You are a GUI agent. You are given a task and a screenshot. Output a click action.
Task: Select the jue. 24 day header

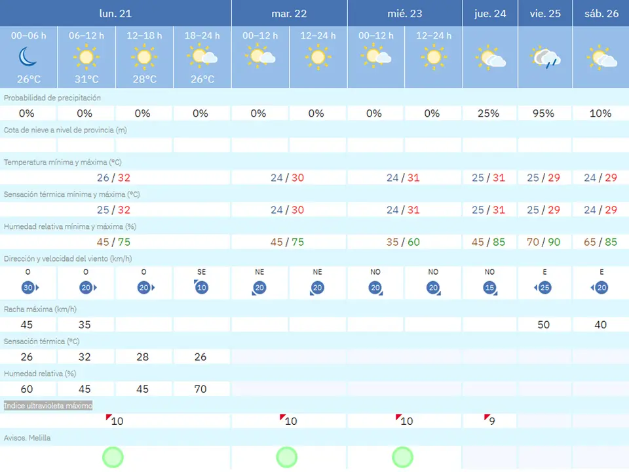(x=490, y=13)
